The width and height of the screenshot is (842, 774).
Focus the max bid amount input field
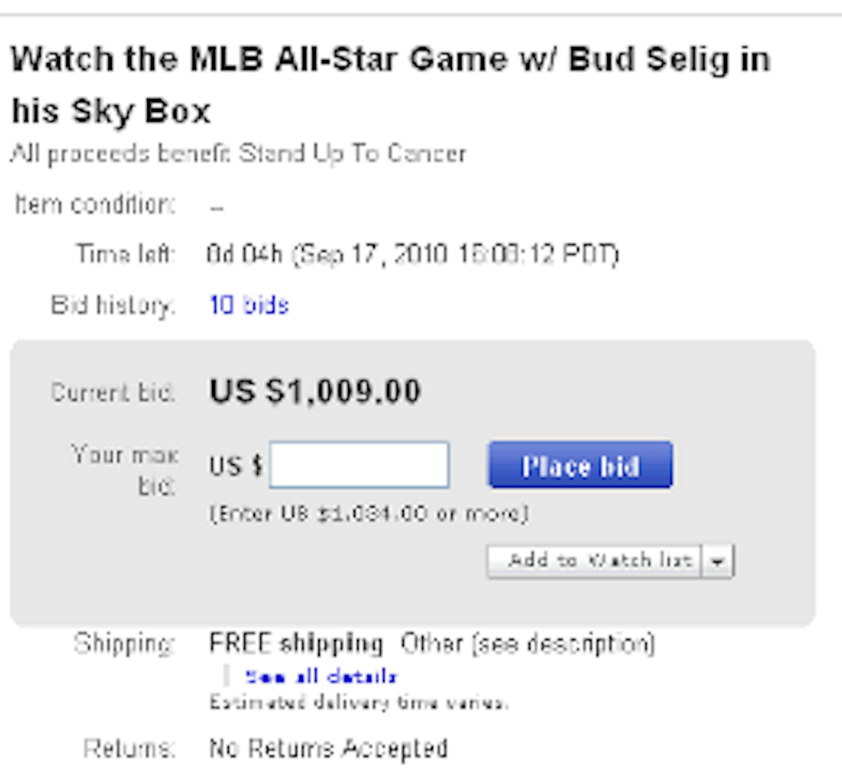click(x=359, y=465)
